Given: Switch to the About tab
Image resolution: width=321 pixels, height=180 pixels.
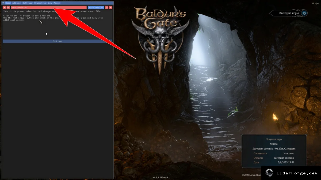Looking at the screenshot, I should click(x=57, y=3).
